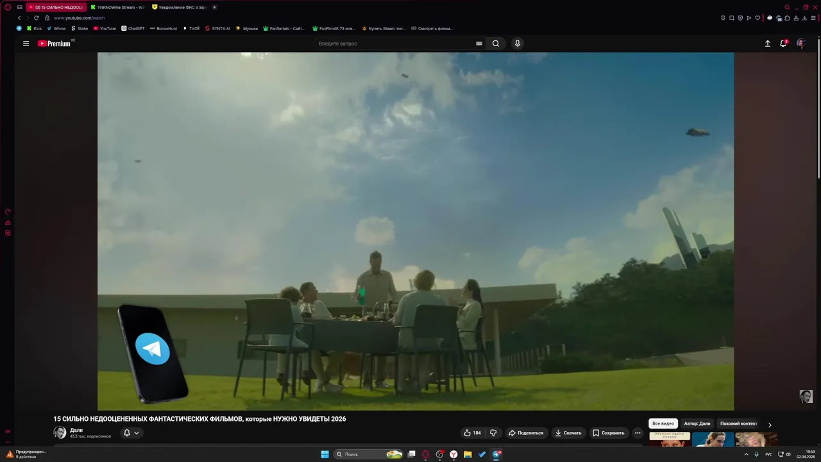821x462 pixels.
Task: Go to YouTube Premium home logo
Action: 54,44
